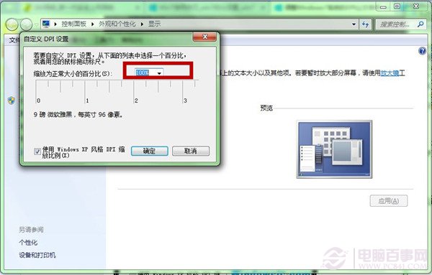
Task: Open 个性化 link in the sidebar
Action: (28, 243)
